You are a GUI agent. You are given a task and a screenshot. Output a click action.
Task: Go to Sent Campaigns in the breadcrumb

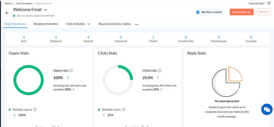25,3
